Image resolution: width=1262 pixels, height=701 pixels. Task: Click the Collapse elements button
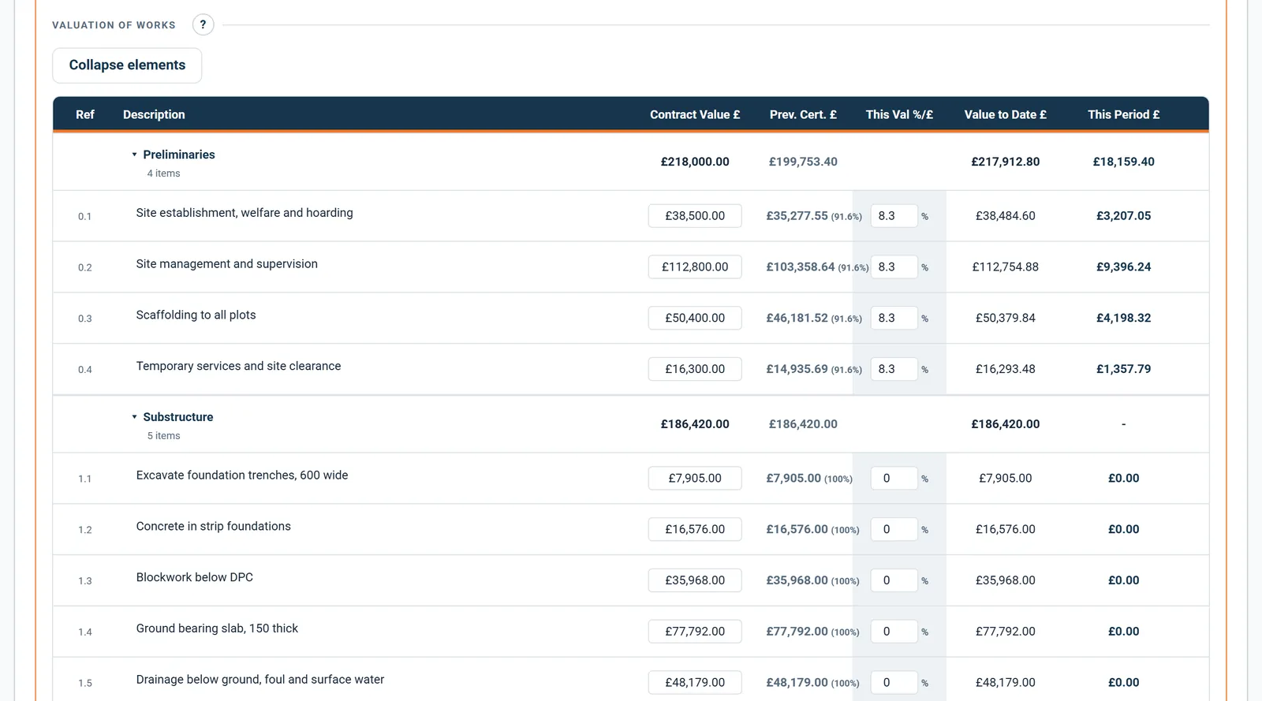pyautogui.click(x=127, y=65)
